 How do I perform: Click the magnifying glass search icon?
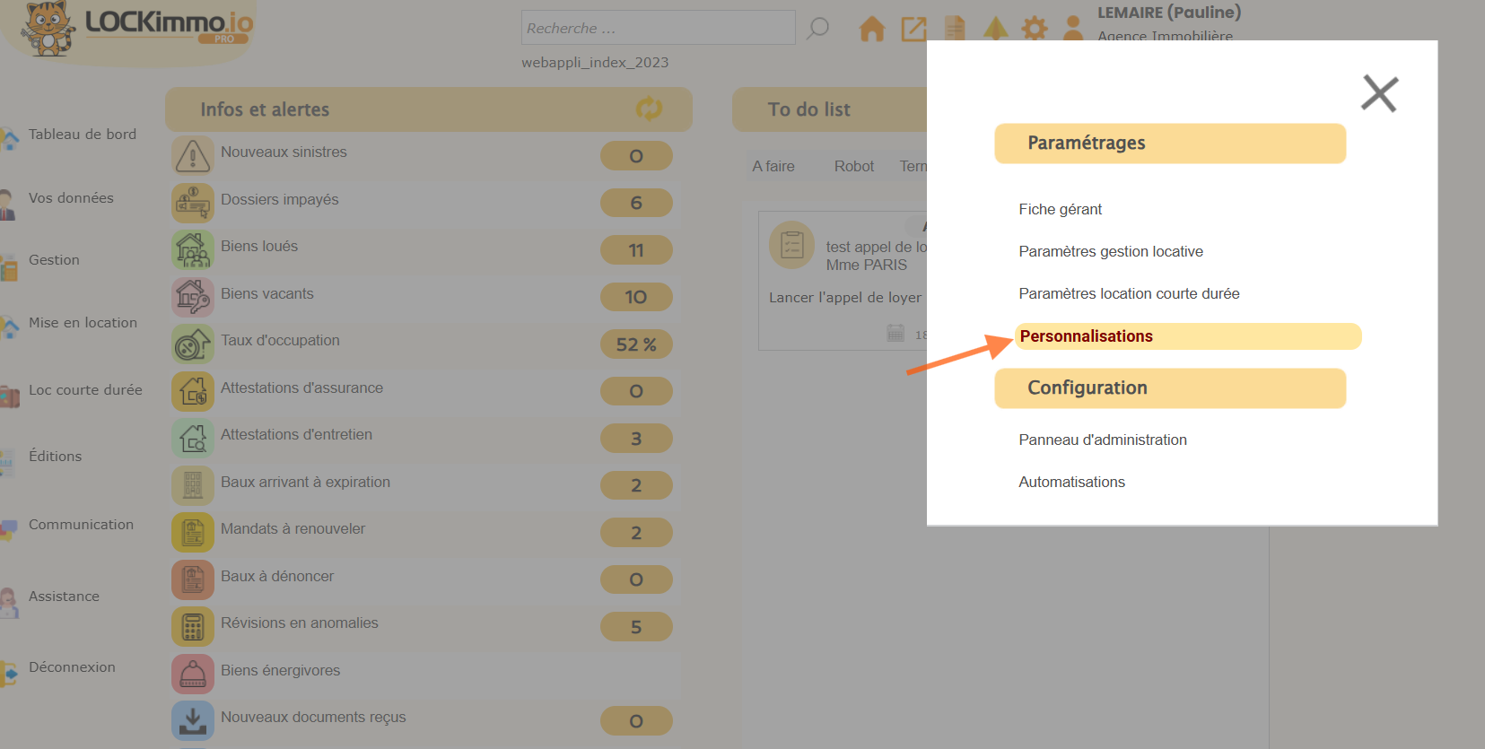[817, 29]
